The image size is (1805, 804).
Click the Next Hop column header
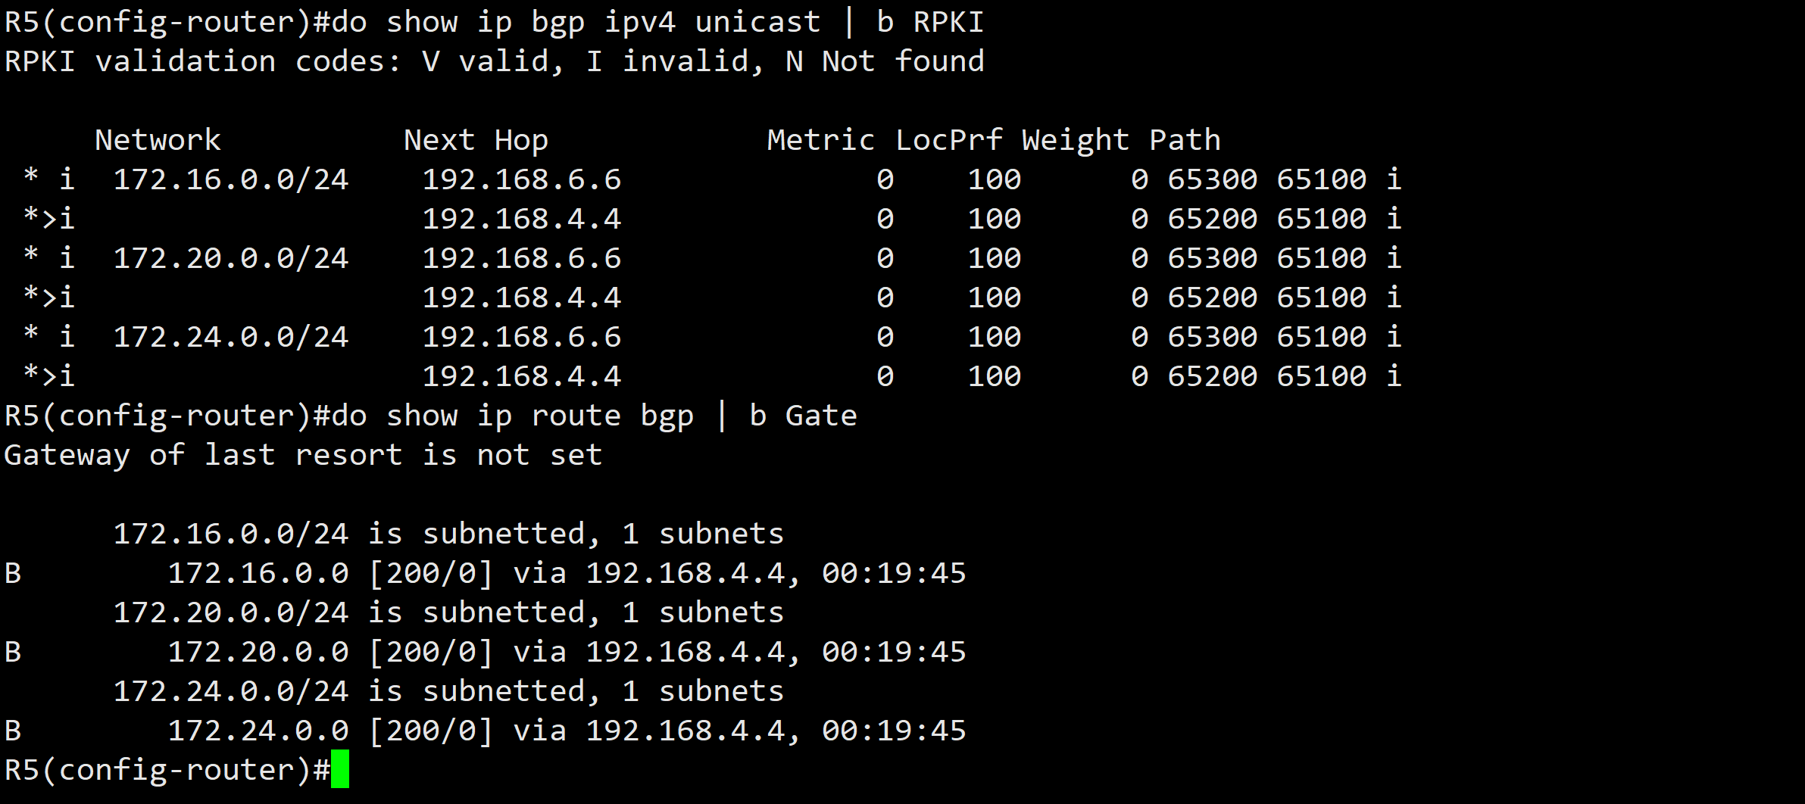[476, 140]
